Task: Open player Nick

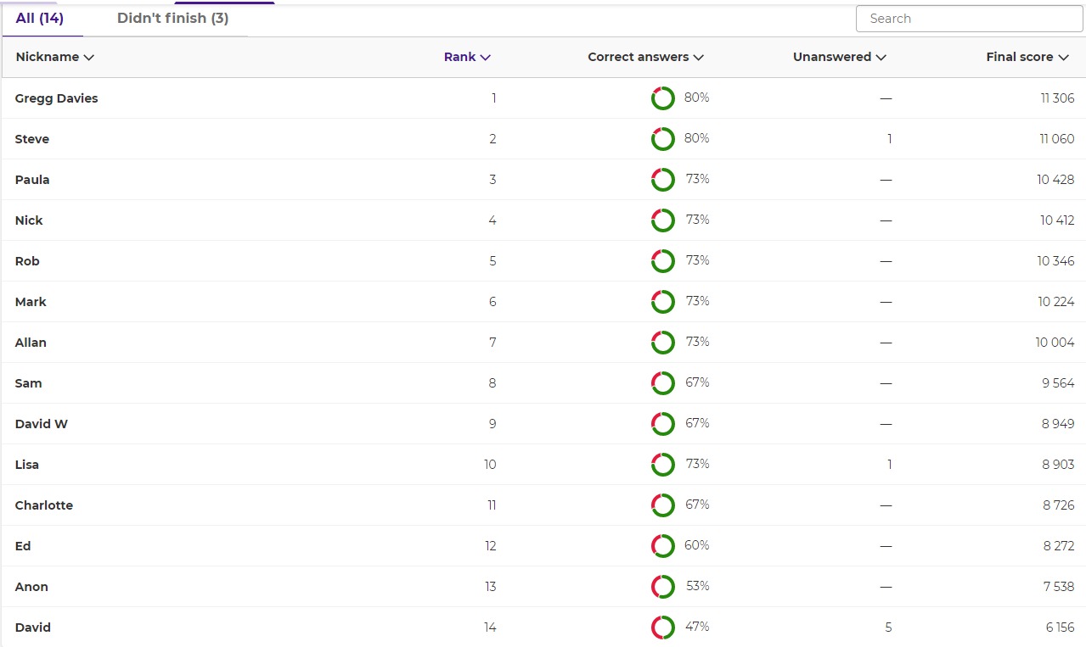Action: [x=29, y=220]
